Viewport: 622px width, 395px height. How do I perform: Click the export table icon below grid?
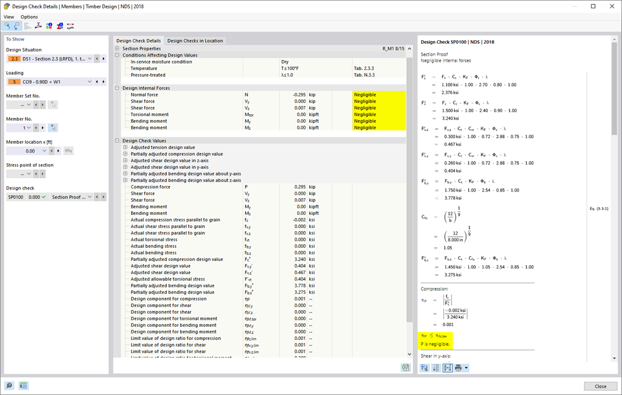point(405,367)
